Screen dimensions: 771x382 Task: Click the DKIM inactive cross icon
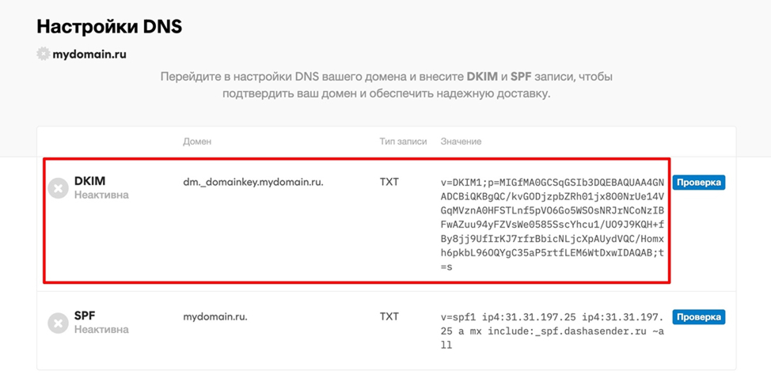(x=58, y=187)
